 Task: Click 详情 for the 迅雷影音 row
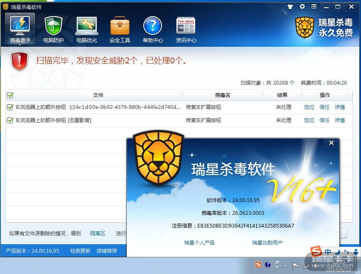pyautogui.click(x=340, y=120)
